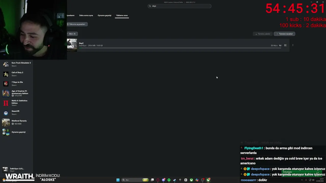The image size is (326, 183).
Task: Click the 50 Mb/s download speed text
Action: (x=274, y=45)
